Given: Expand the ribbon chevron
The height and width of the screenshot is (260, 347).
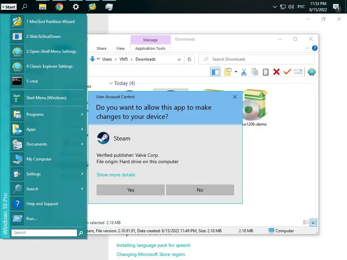Looking at the screenshot, I should click(307, 48).
